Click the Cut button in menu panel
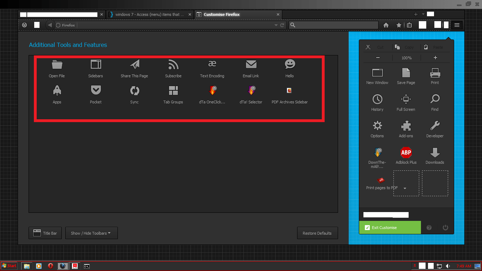The image size is (482, 271). [x=375, y=47]
